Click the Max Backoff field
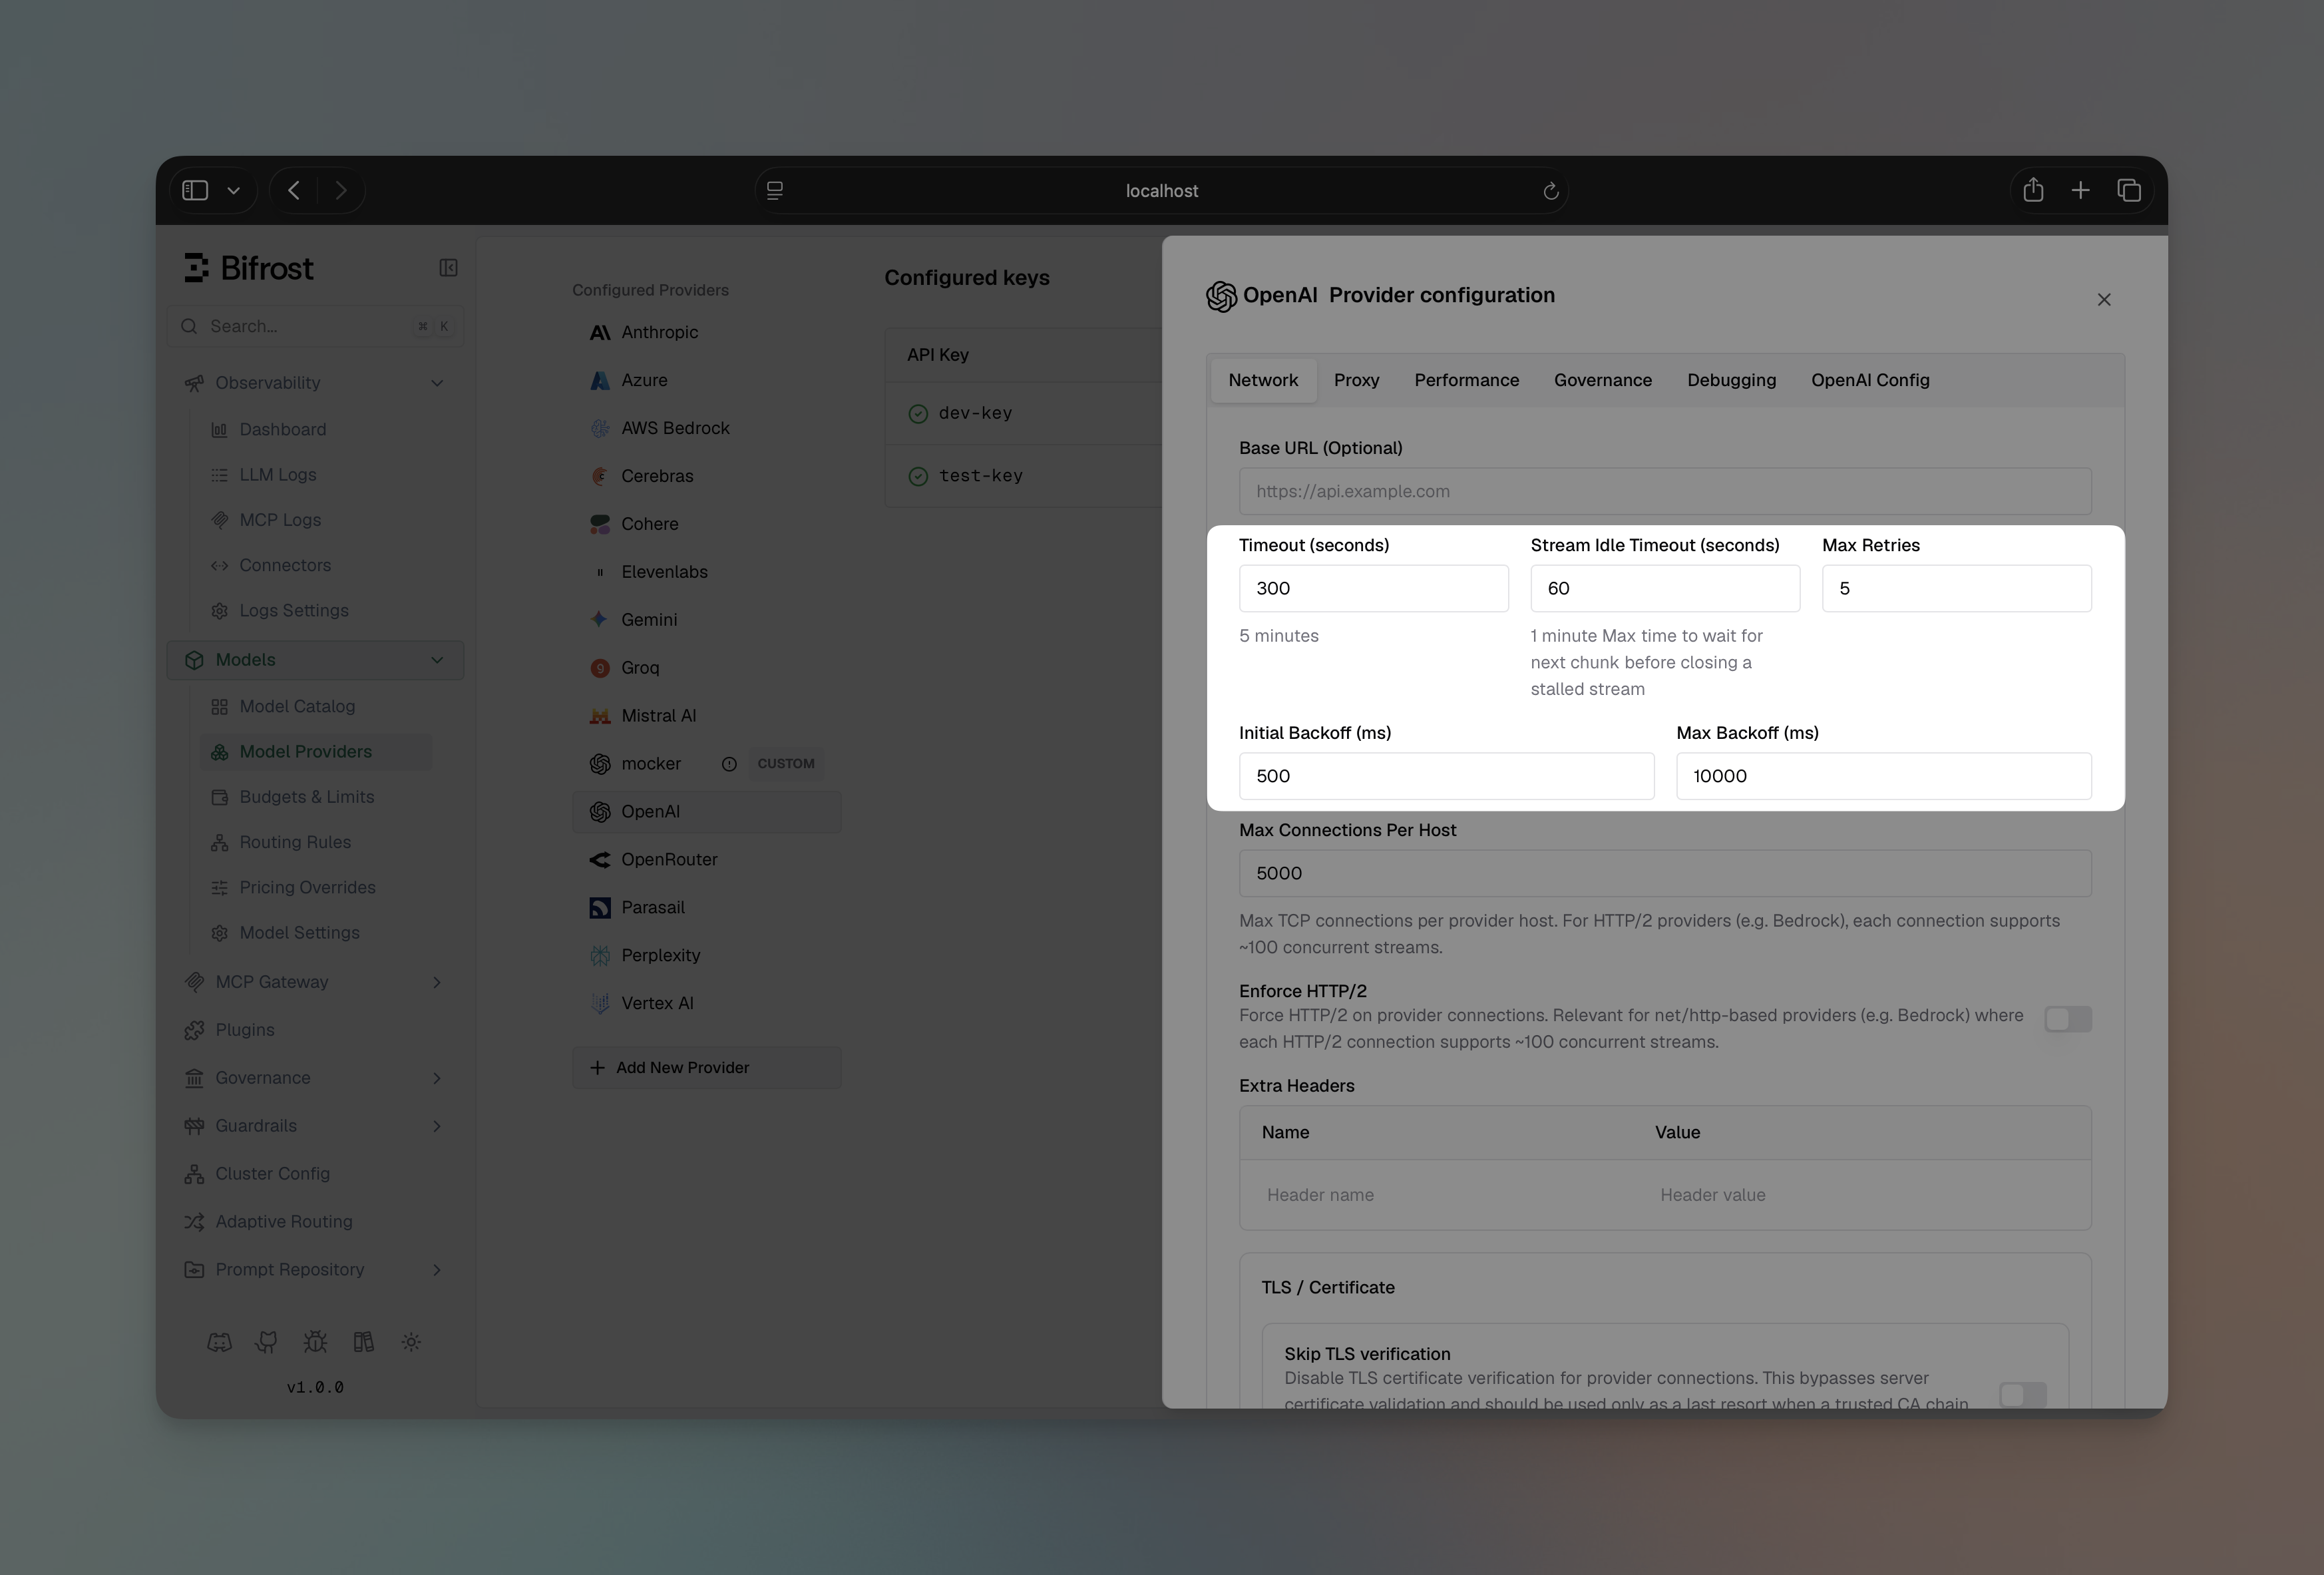The width and height of the screenshot is (2324, 1575). pos(1884,776)
